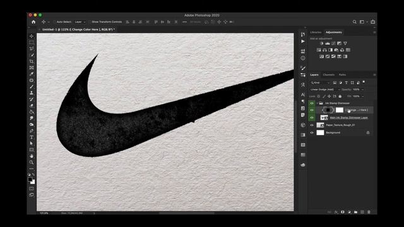This screenshot has width=404, height=227.
Task: Select the Eyedropper tool
Action: (32, 74)
